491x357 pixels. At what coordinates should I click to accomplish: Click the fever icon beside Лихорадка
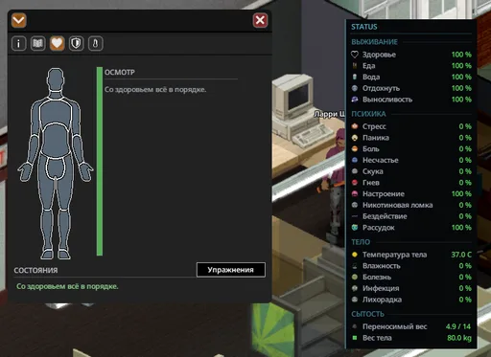point(355,300)
